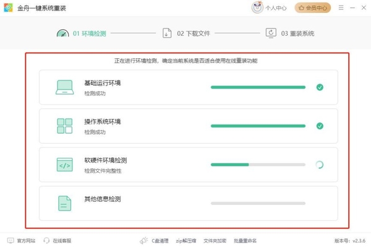
Task: Open the 文件夹加密 tool link
Action: click(x=215, y=241)
